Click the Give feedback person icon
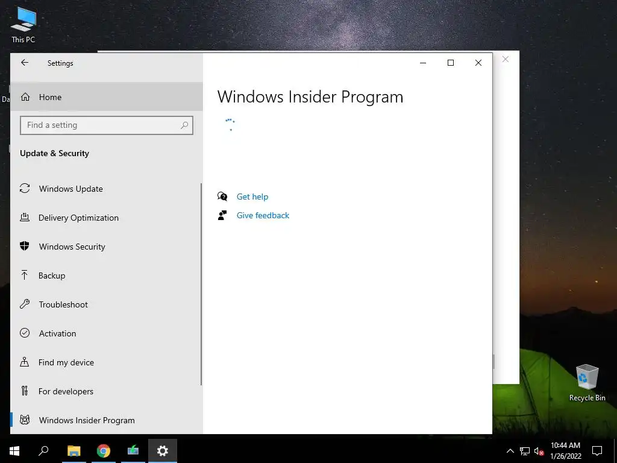This screenshot has height=463, width=617. click(222, 215)
